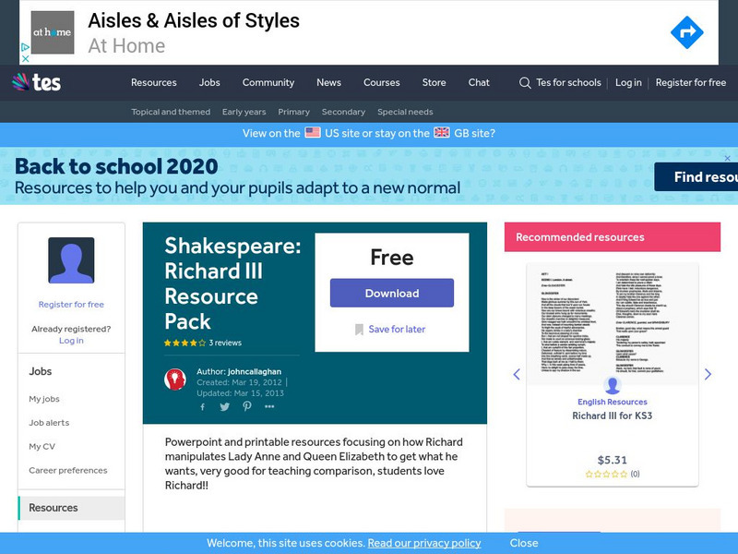Click the at home ad logo
The image size is (738, 554).
tap(53, 32)
